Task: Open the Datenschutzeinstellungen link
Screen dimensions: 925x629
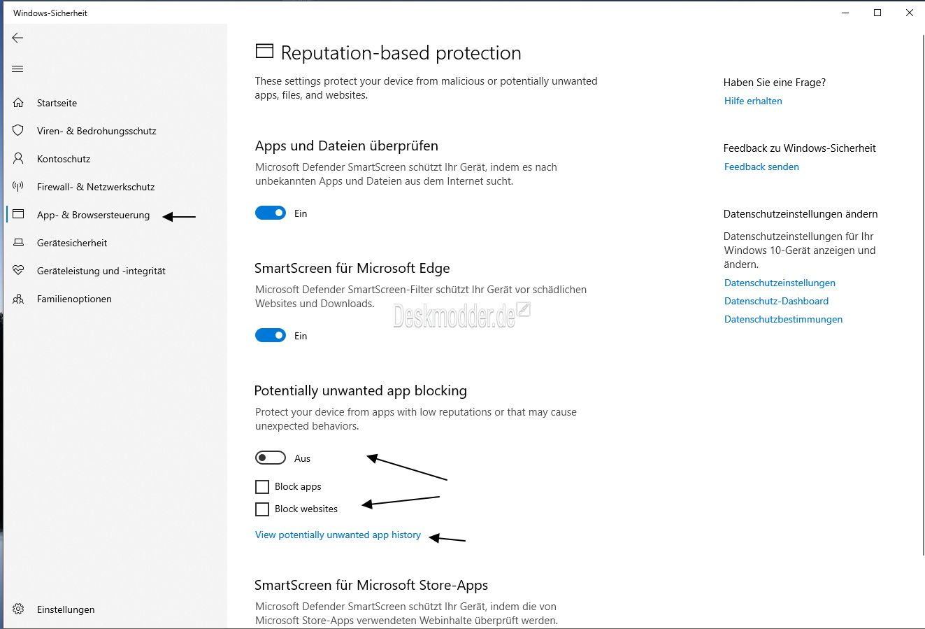Action: [780, 283]
